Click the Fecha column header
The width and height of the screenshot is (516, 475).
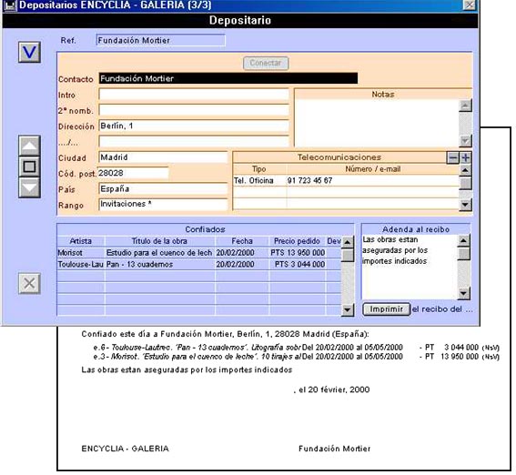[x=242, y=241]
